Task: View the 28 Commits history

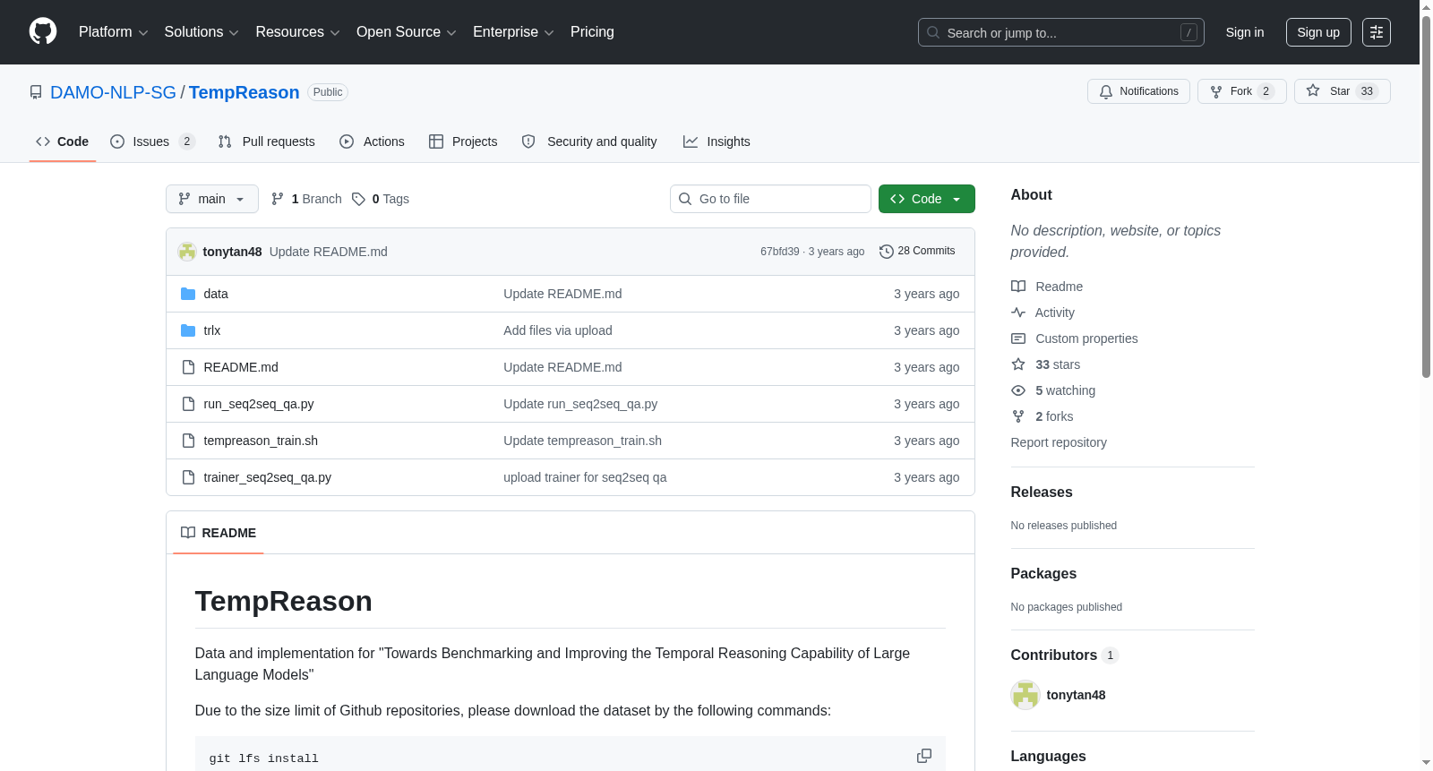Action: (918, 252)
